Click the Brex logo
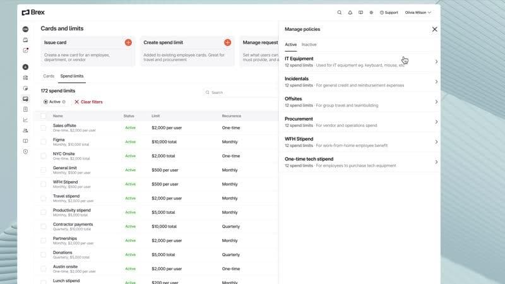The width and height of the screenshot is (505, 284). coord(33,13)
